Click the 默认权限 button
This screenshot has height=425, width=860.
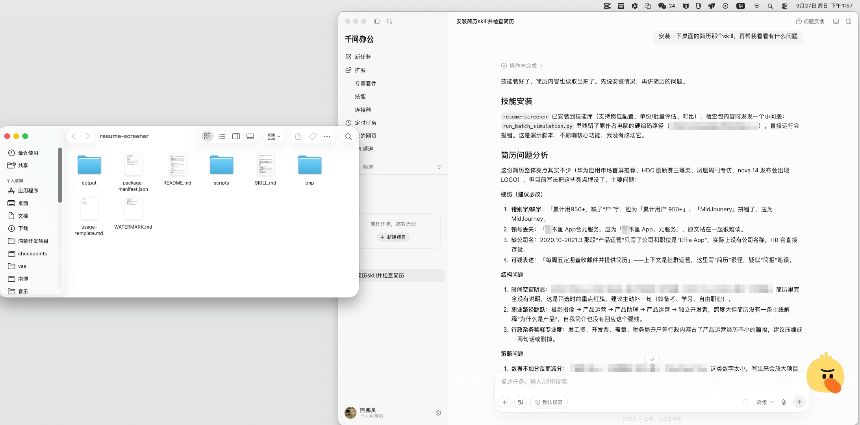[x=549, y=402]
